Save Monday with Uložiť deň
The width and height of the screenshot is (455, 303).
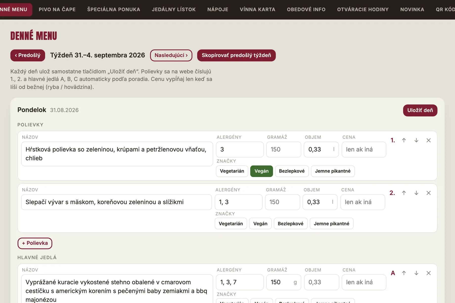[x=420, y=110]
